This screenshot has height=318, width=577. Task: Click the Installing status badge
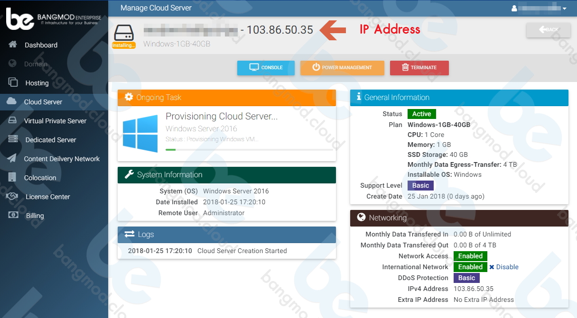[124, 45]
